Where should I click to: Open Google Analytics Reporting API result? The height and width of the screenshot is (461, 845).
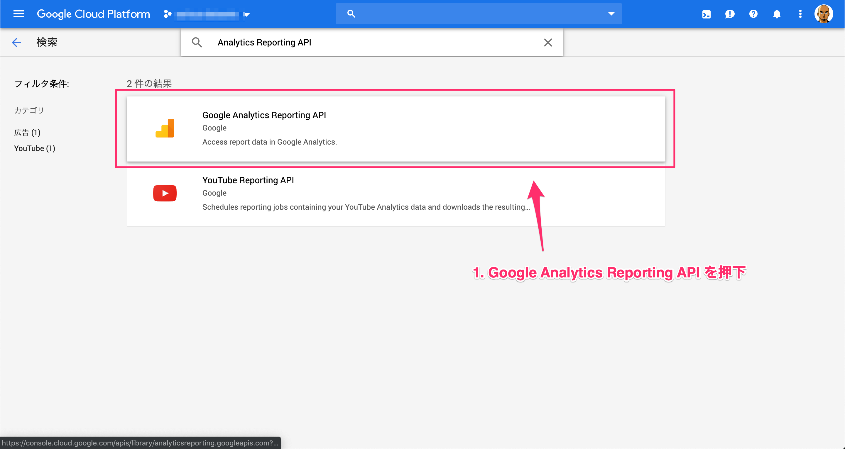[396, 128]
